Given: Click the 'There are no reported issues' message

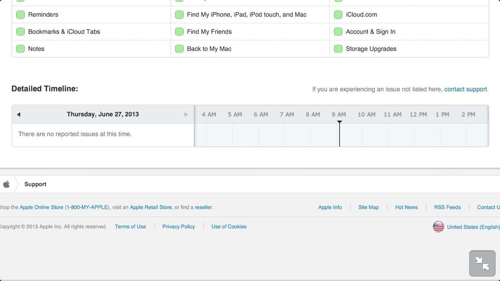Looking at the screenshot, I should (x=75, y=134).
